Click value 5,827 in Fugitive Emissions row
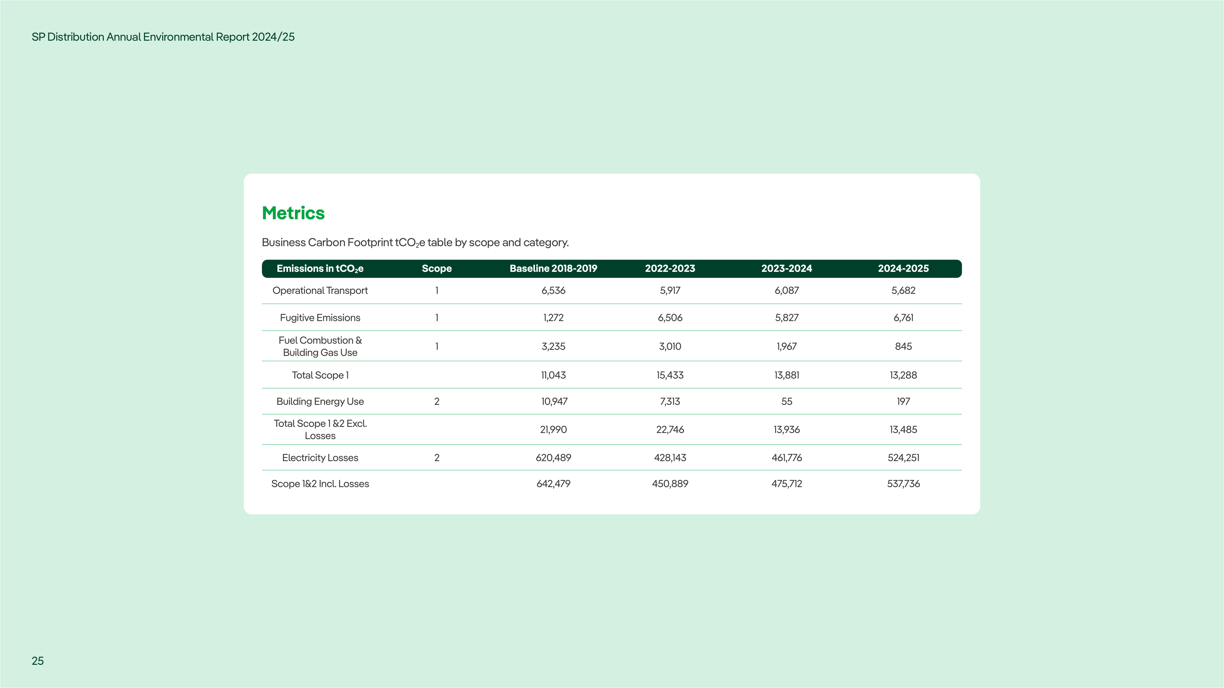 pyautogui.click(x=787, y=318)
